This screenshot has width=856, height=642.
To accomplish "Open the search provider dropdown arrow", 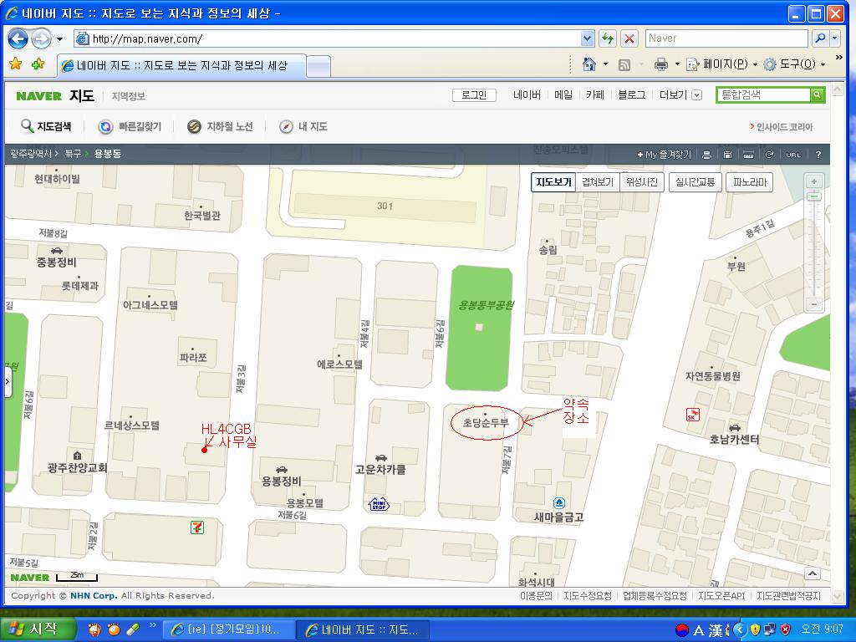I will [835, 38].
